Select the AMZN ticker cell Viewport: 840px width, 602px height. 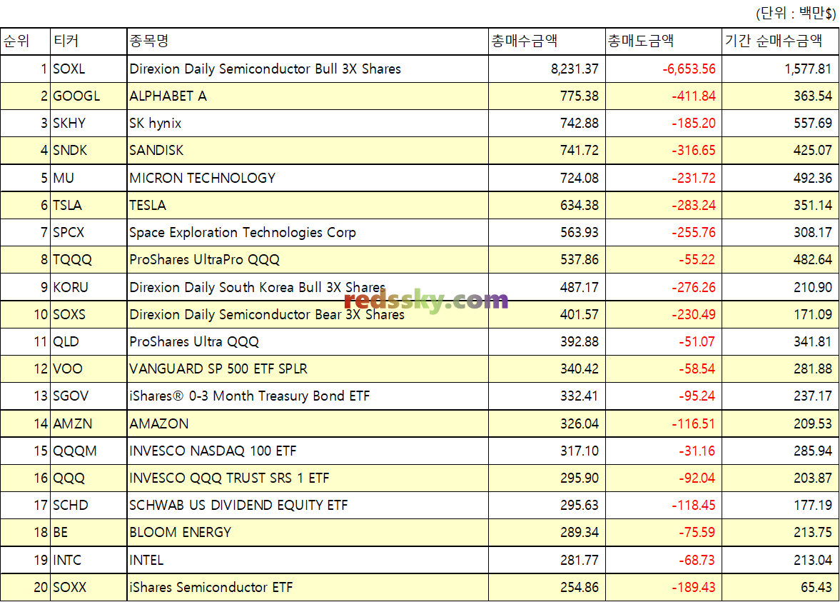[88, 423]
